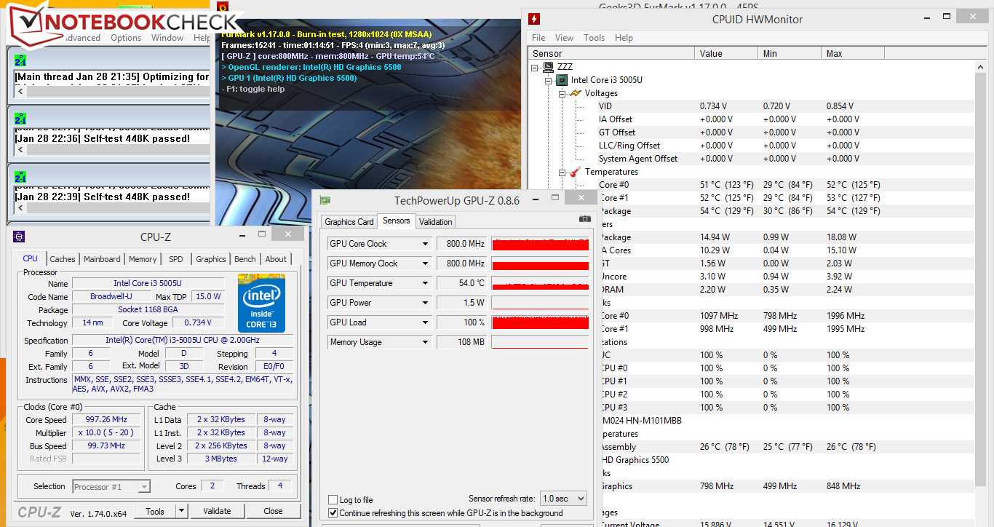Click the FurMark 'F1: toggle help' text
The image size is (994, 527).
(x=253, y=89)
